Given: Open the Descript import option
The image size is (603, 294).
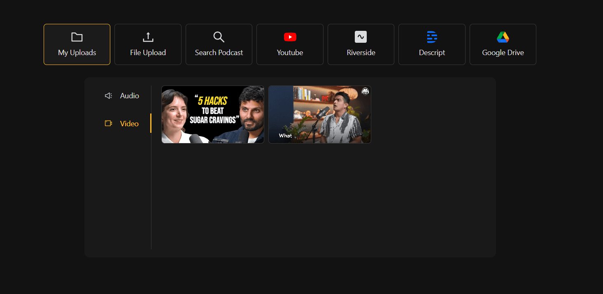Looking at the screenshot, I should click(432, 44).
